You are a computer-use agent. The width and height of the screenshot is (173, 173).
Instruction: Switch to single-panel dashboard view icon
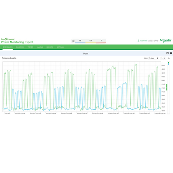pyautogui.click(x=167, y=53)
